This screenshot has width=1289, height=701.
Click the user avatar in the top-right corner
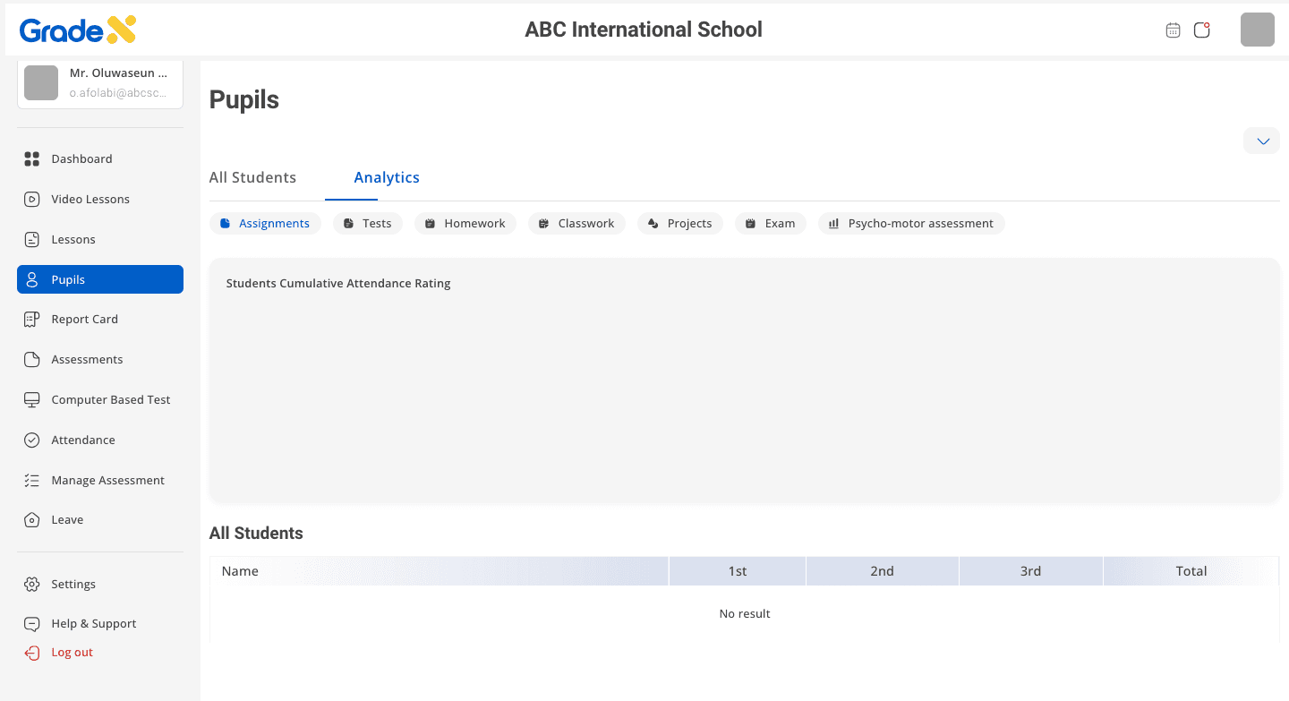pos(1257,30)
